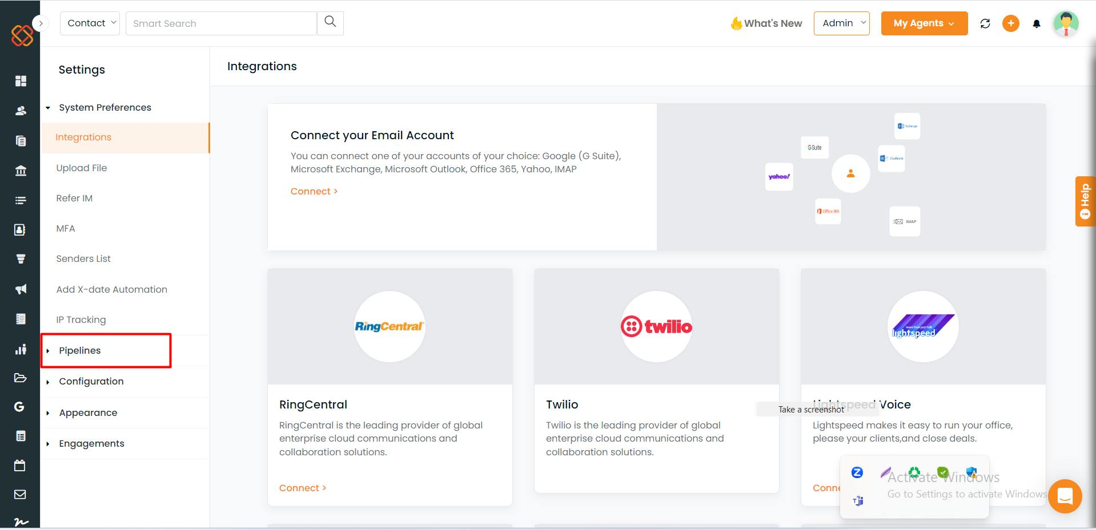Click the orange plus quick-add icon
Screen dimensions: 1096x530
pos(1011,23)
